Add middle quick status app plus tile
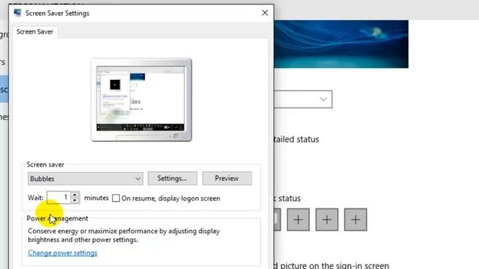This screenshot has width=479, height=269. 327,220
